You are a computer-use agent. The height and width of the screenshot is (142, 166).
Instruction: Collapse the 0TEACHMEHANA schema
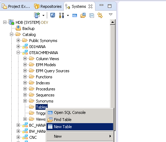pos(18,53)
